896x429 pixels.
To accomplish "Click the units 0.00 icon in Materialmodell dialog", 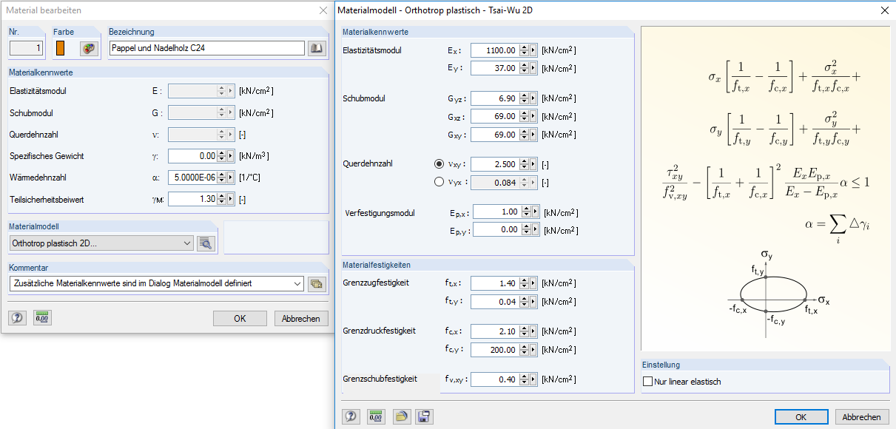I will 376,416.
